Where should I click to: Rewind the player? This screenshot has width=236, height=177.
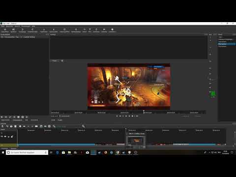coord(120,116)
